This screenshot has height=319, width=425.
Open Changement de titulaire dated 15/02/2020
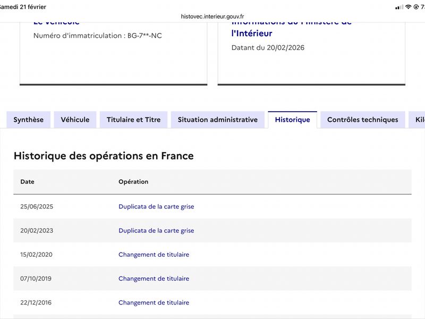point(154,255)
